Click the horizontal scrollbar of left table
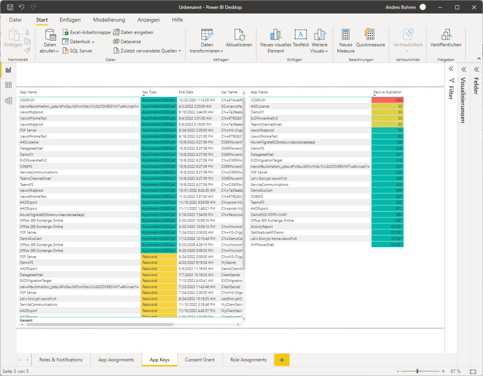Image resolution: width=483 pixels, height=376 pixels. point(99,324)
